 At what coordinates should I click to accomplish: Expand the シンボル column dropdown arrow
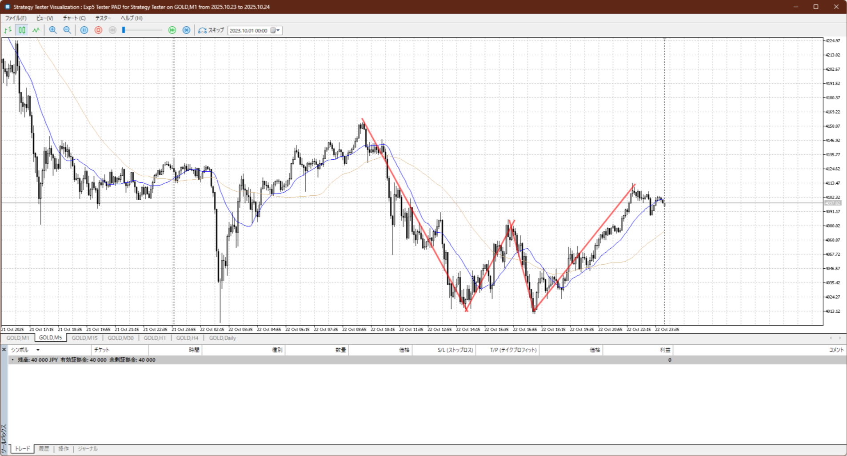(x=38, y=350)
